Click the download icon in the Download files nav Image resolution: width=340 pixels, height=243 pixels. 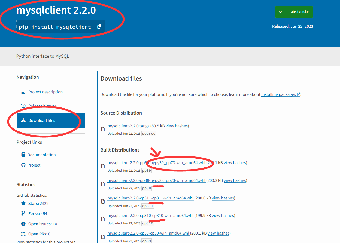(x=23, y=120)
